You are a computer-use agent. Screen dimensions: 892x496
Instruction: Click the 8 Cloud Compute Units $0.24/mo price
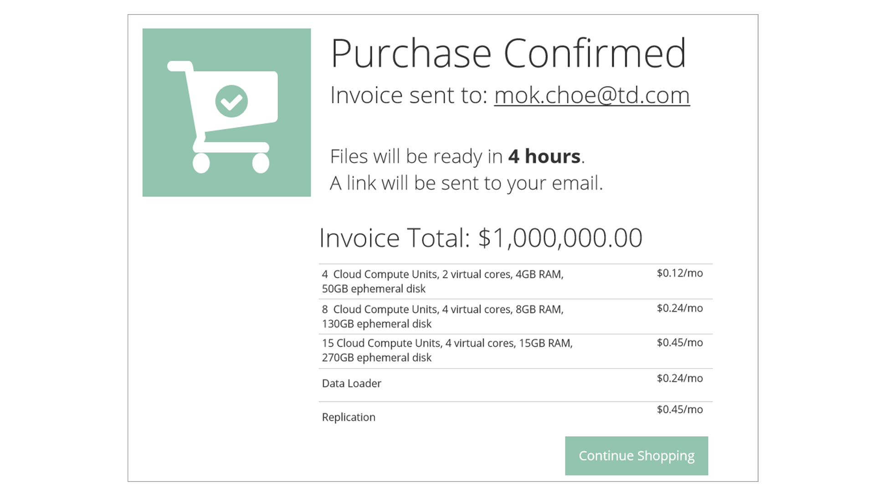click(x=679, y=308)
